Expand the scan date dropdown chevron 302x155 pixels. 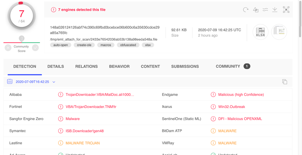point(54,82)
